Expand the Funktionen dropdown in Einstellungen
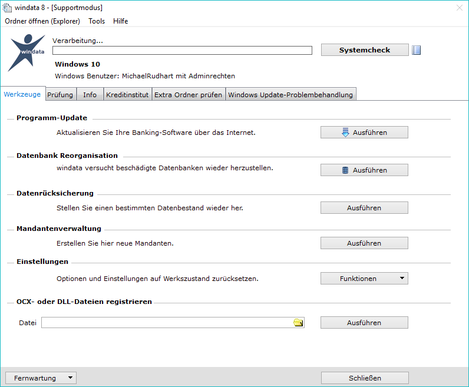Viewport: 469px width, 387px height. (364, 278)
